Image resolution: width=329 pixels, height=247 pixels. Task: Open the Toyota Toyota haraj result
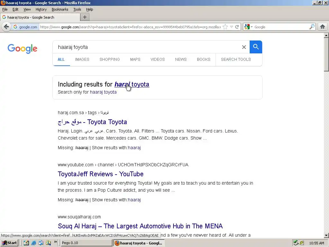pos(92,122)
